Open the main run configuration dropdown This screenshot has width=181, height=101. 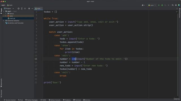click(x=152, y=5)
